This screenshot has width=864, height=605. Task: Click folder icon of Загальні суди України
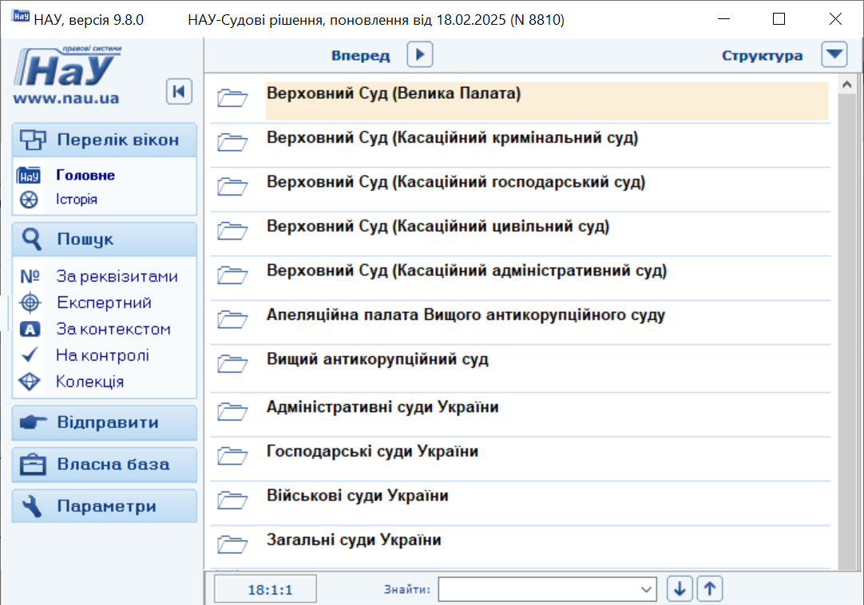pyautogui.click(x=232, y=544)
